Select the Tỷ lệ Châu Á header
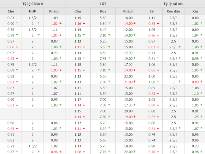The image size is (205, 154). [32, 4]
